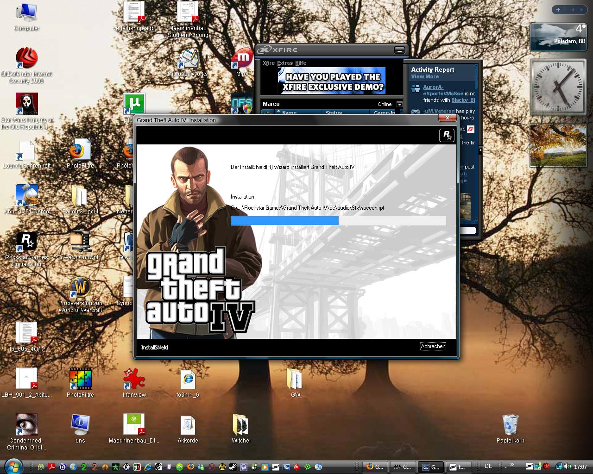Open the Xfire menu in the Xfire window
This screenshot has height=474, width=593.
pyautogui.click(x=269, y=63)
